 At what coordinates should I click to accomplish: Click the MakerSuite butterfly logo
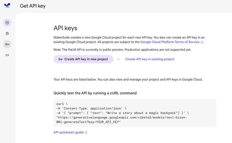click(7, 6)
